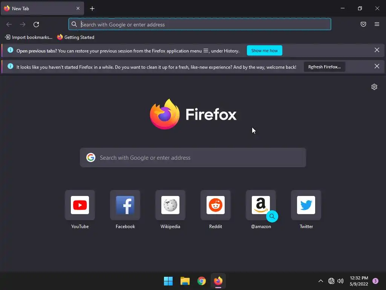The image size is (386, 290).
Task: Click the center Google search box
Action: (x=193, y=157)
